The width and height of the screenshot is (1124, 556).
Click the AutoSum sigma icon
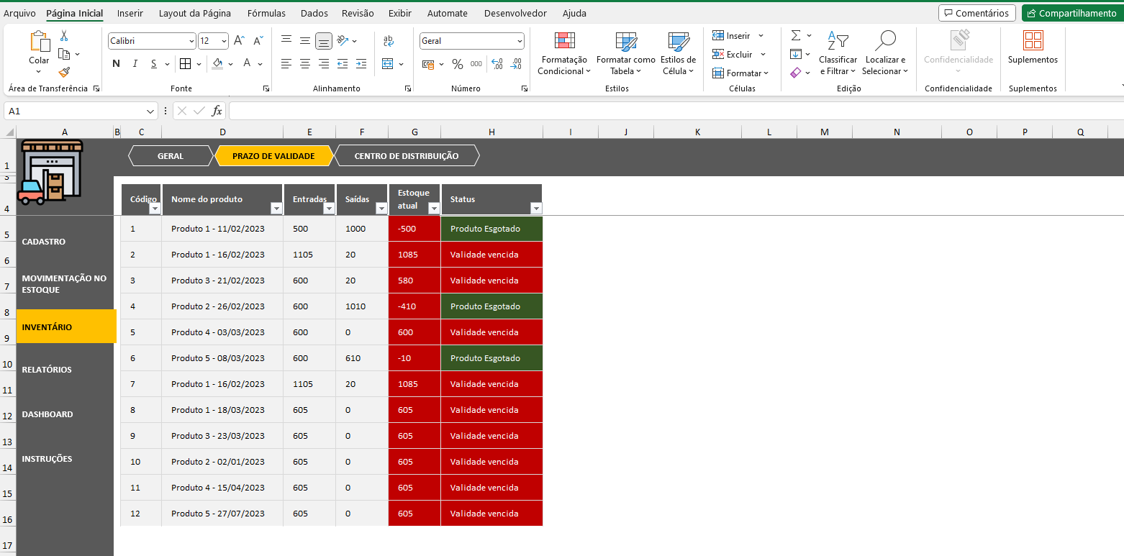(x=796, y=35)
